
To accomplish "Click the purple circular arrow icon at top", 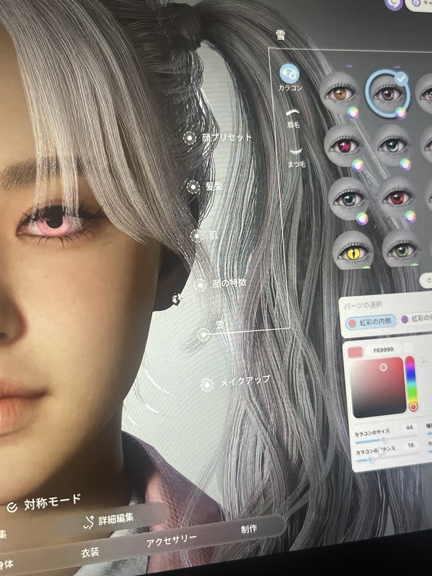I will click(x=393, y=3).
